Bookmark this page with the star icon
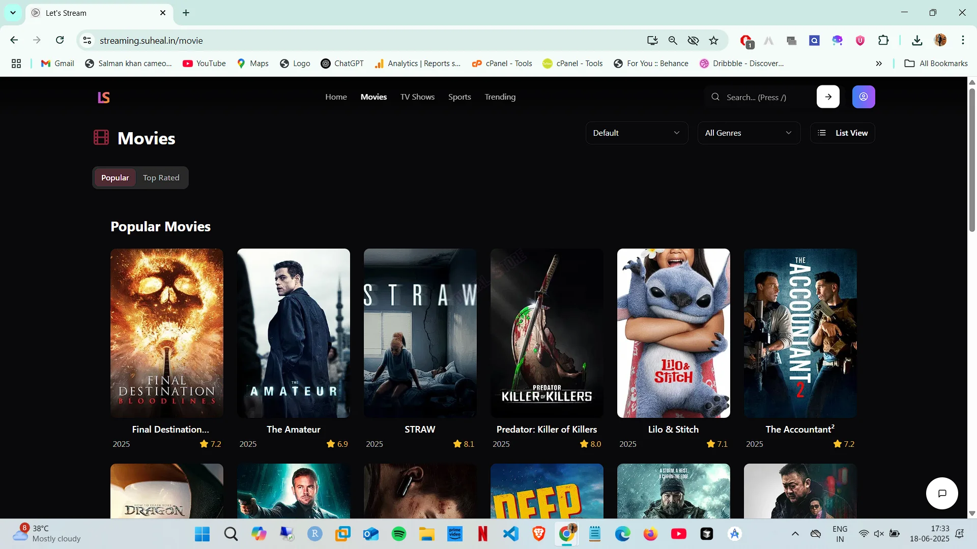 coord(714,41)
